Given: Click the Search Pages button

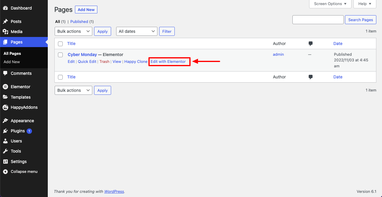Looking at the screenshot, I should click(x=360, y=20).
